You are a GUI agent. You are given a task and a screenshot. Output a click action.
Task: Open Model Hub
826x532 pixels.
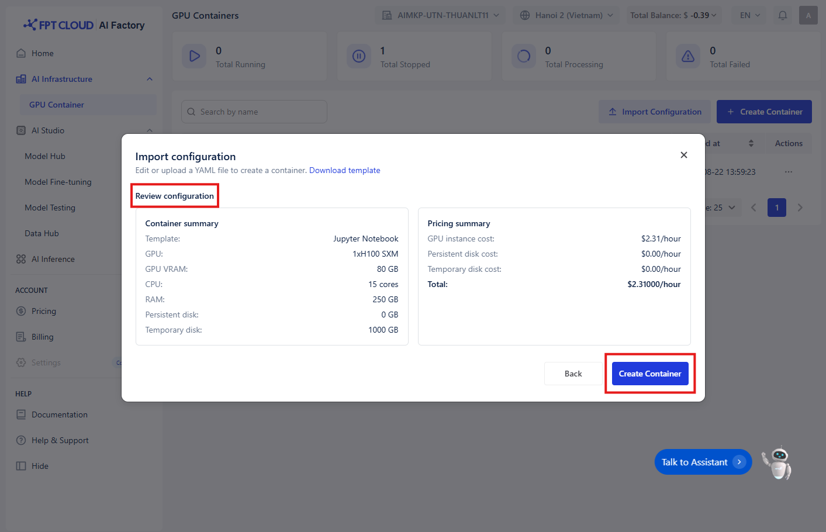[45, 156]
